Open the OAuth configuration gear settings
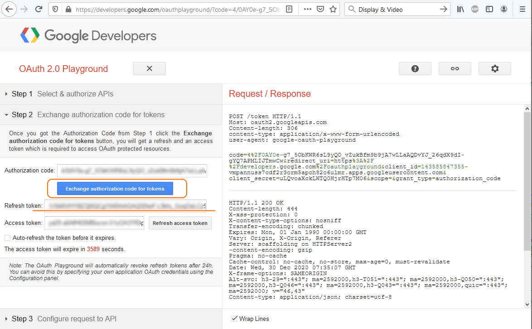Image resolution: width=532 pixels, height=329 pixels. (494, 69)
